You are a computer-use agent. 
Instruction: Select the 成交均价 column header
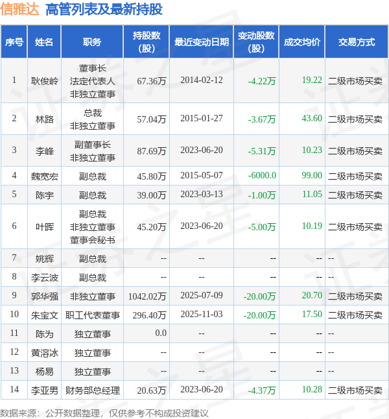click(x=302, y=42)
